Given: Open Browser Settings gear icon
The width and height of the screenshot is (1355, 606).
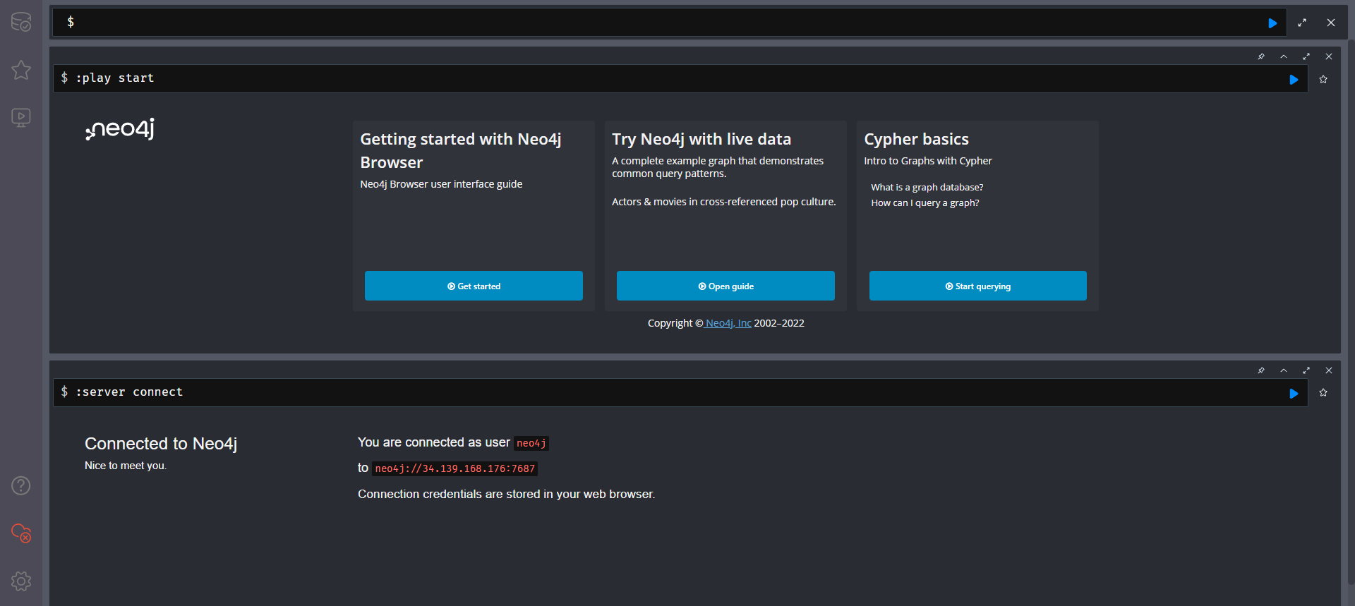Looking at the screenshot, I should pos(21,581).
